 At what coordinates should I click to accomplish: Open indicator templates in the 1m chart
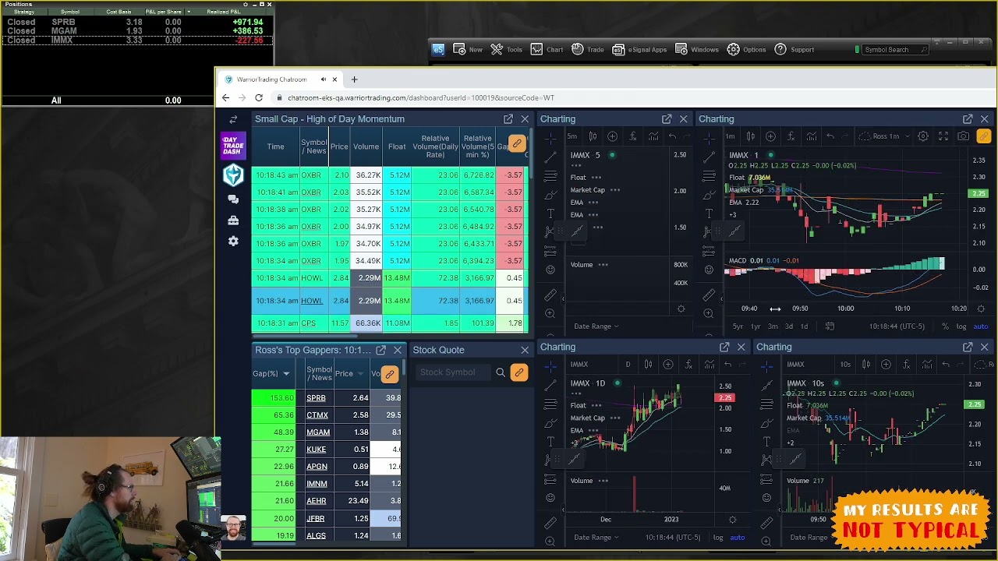tap(812, 136)
